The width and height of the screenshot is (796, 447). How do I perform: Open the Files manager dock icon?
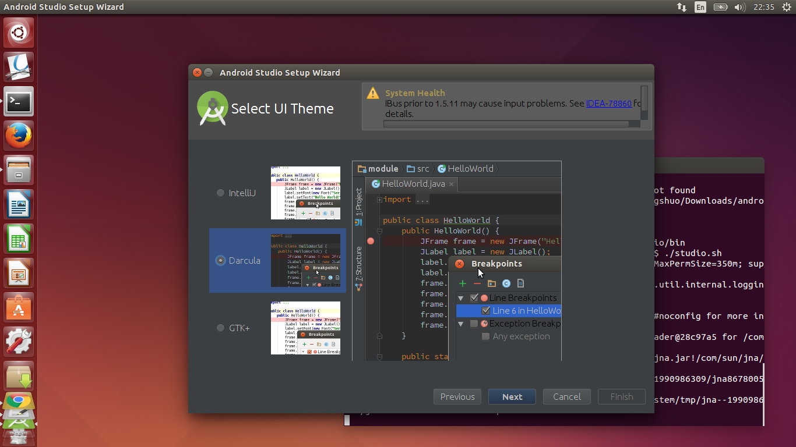pos(19,171)
